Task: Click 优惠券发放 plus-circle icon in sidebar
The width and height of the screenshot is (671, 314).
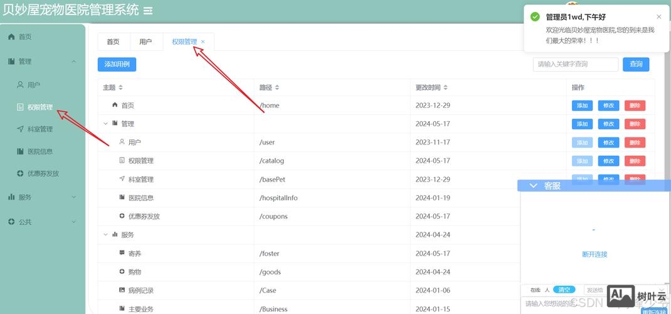Action: coord(20,173)
